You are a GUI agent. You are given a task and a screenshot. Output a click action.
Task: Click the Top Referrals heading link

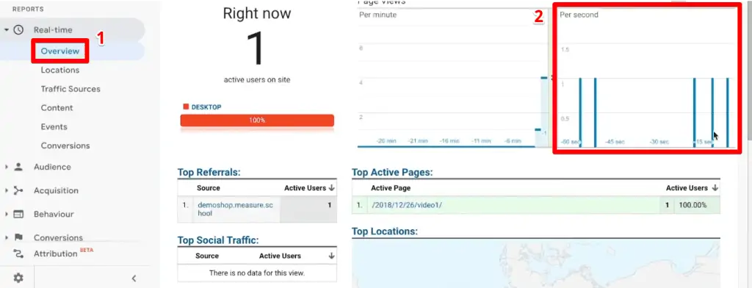point(209,173)
